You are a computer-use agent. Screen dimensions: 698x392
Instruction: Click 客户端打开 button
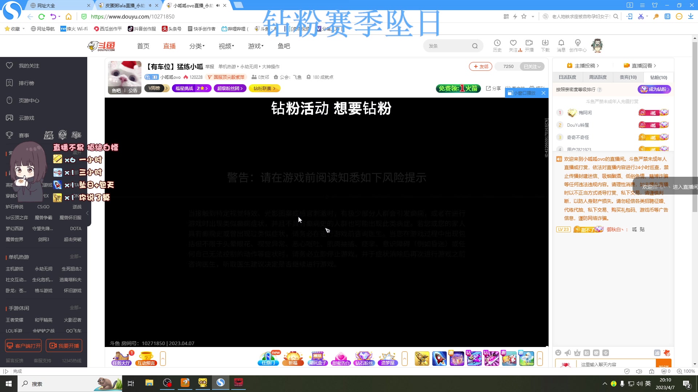pos(23,346)
